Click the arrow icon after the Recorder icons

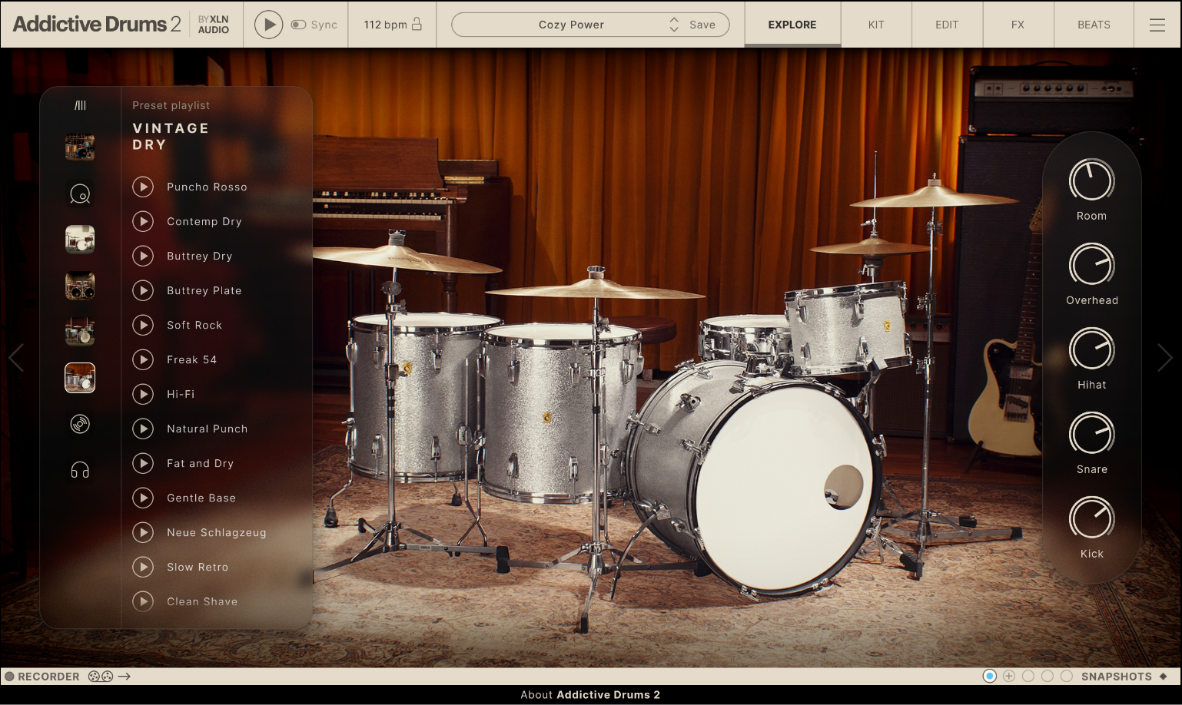(x=125, y=677)
